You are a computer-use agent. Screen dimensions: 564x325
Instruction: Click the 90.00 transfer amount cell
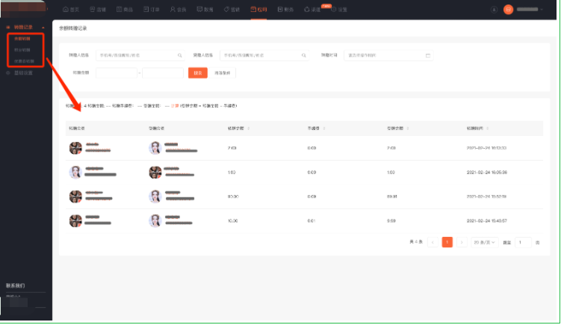(233, 196)
